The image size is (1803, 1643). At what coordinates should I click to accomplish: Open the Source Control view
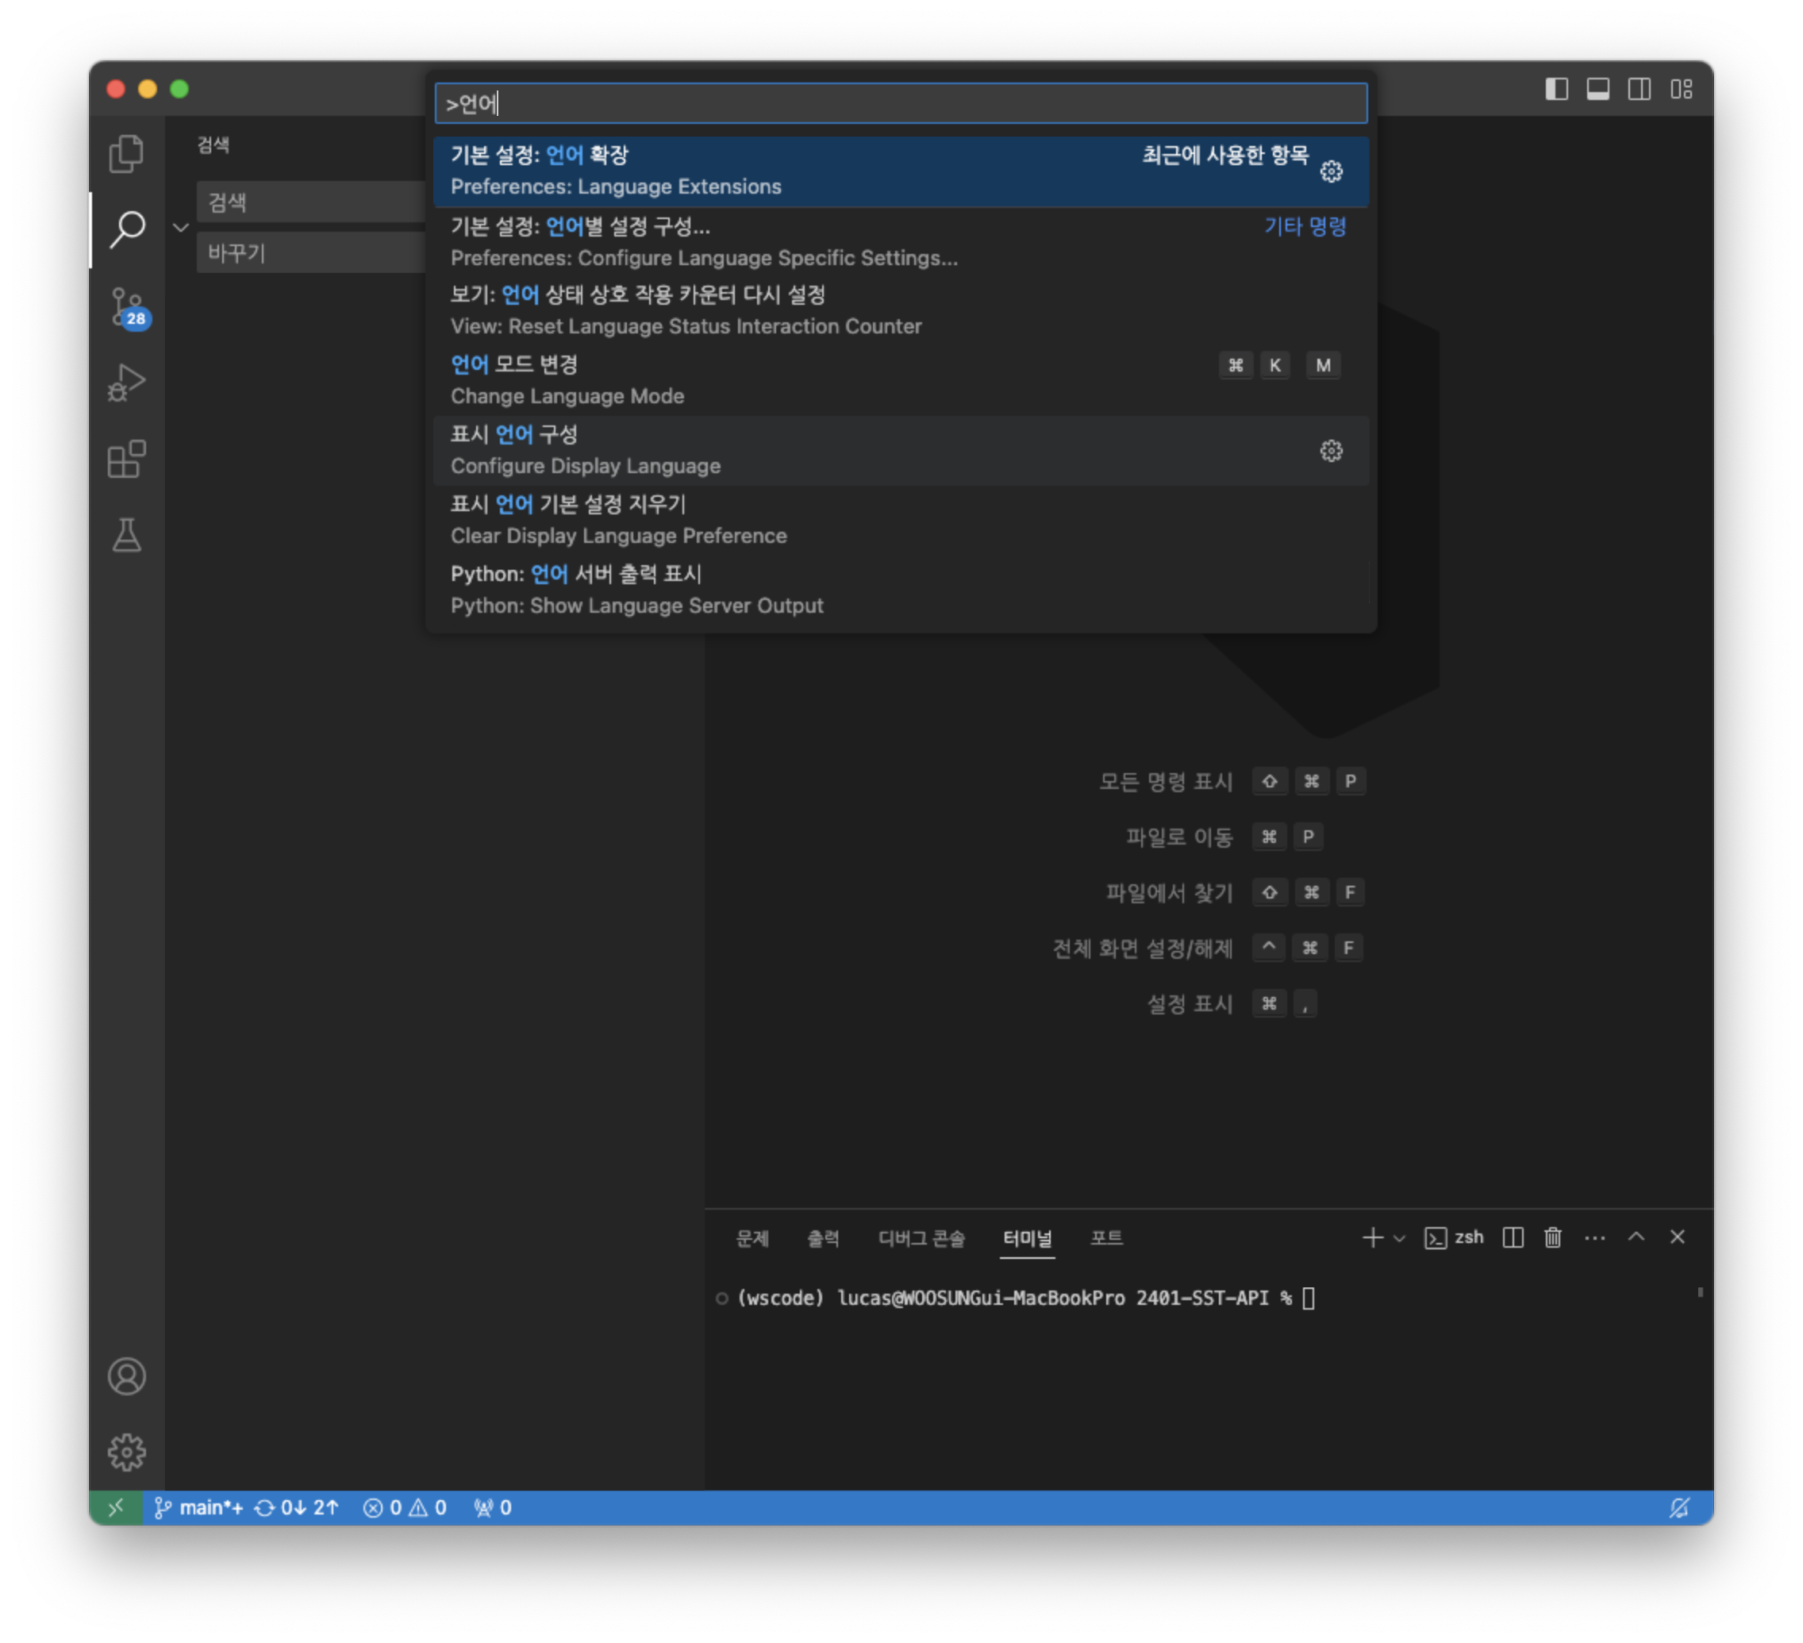pos(126,307)
